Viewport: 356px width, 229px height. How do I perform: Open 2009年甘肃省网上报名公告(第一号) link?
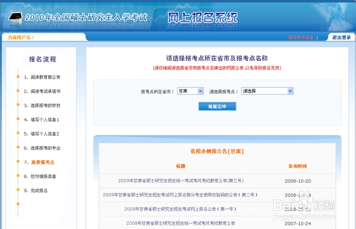coord(180,209)
